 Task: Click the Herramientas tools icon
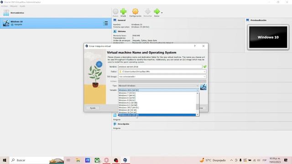pos(6,13)
